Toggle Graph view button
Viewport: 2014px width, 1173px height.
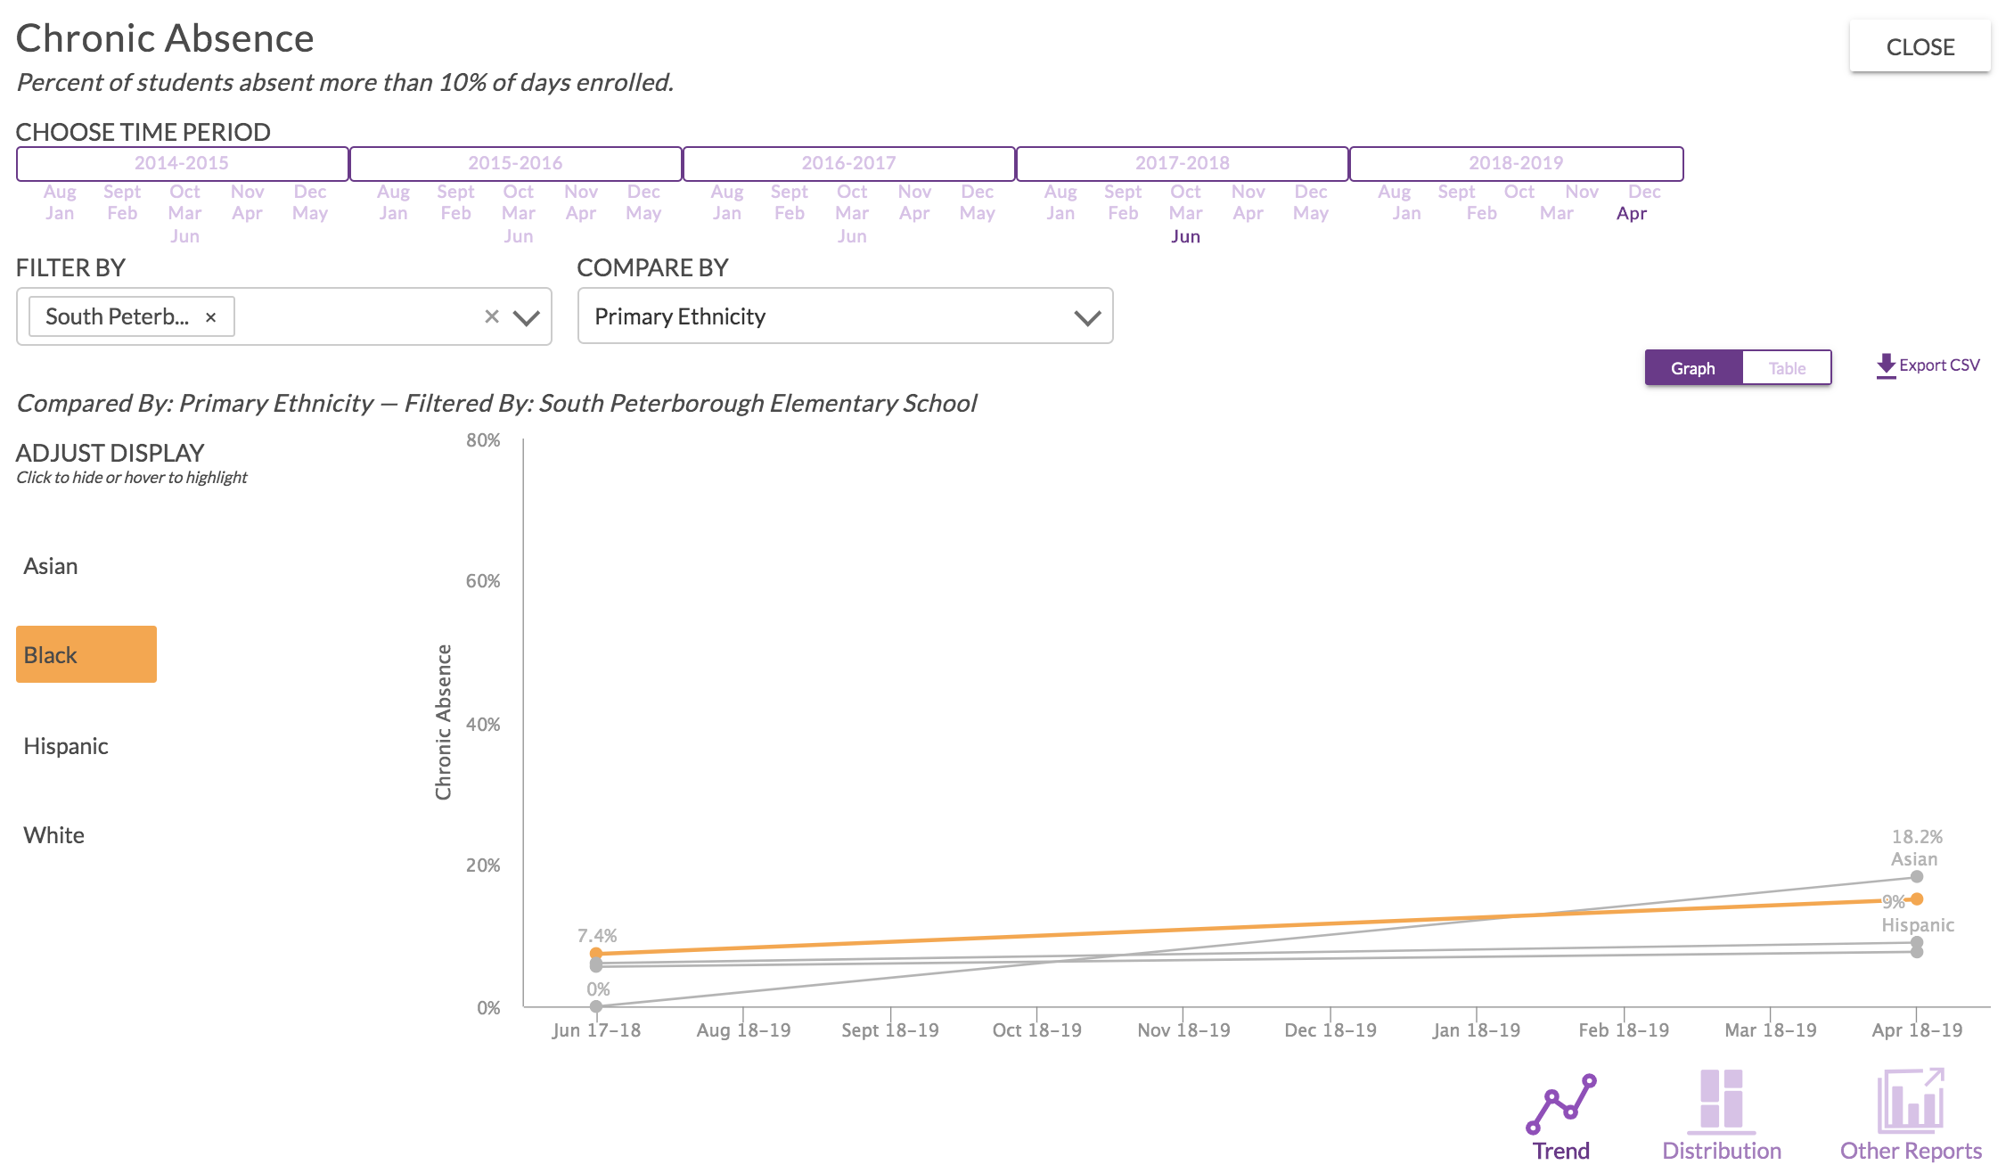tap(1694, 367)
